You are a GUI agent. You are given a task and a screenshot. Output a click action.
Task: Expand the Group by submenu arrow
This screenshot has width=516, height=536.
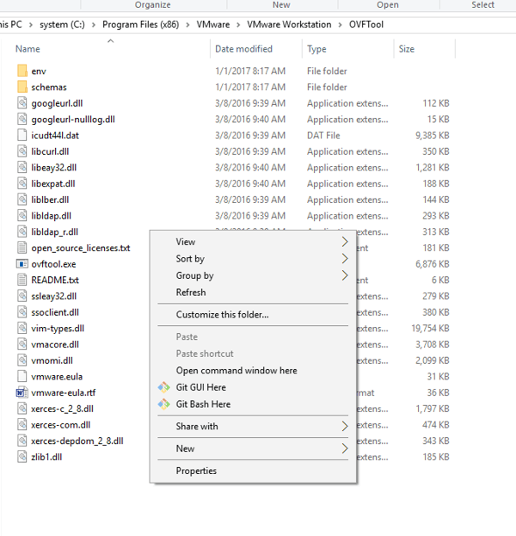(x=345, y=275)
